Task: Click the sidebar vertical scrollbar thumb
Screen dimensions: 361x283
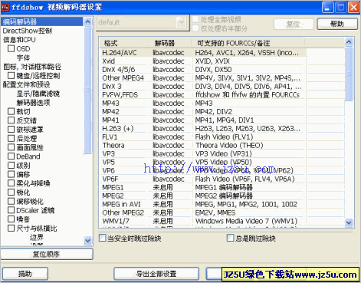Action: (87, 90)
